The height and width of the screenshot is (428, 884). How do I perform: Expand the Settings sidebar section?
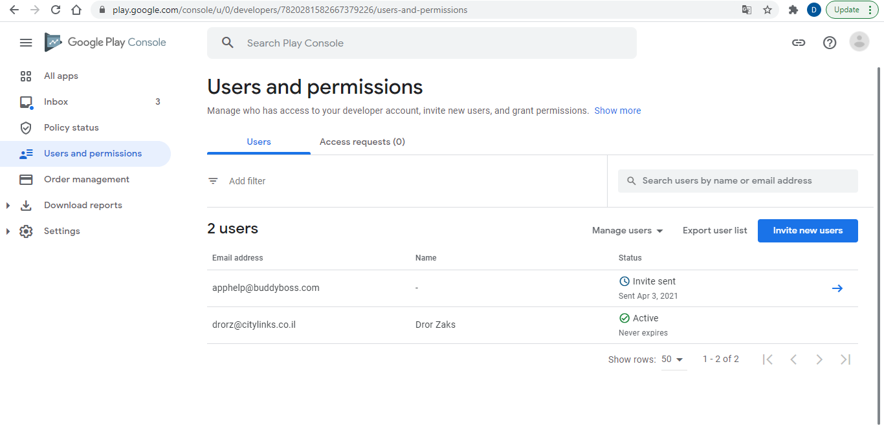click(8, 231)
